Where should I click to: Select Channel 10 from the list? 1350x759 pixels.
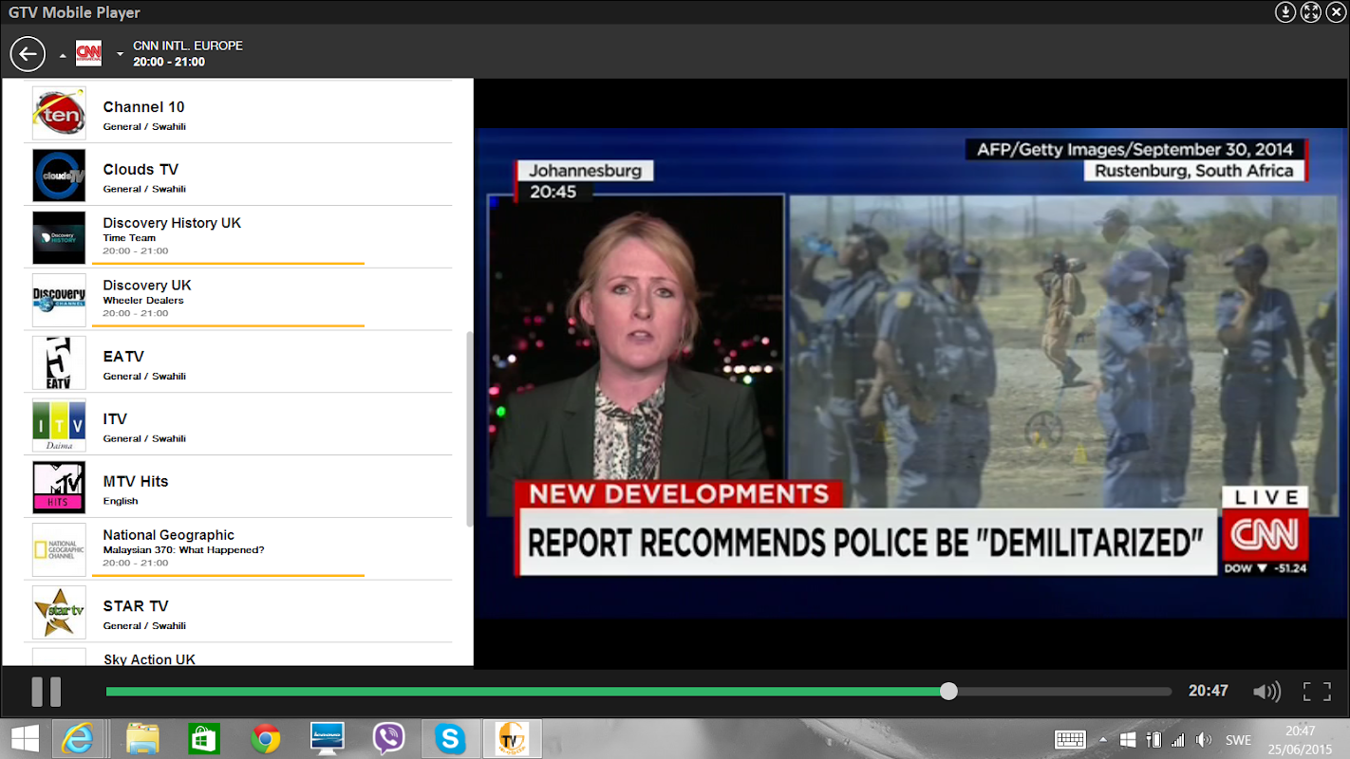(x=143, y=107)
